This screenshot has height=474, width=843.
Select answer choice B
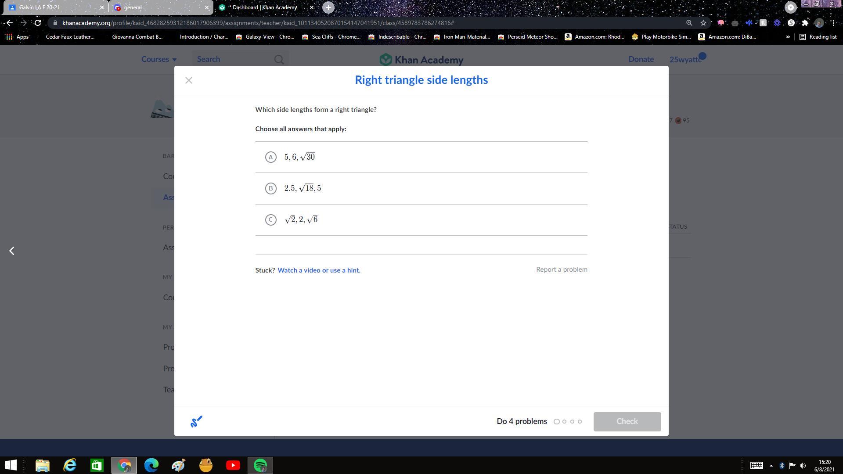(271, 188)
